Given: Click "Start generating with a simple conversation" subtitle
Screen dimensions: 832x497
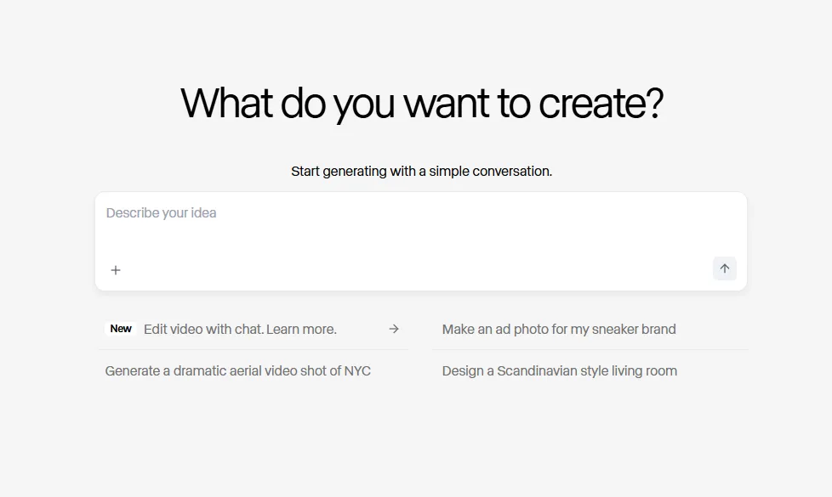Looking at the screenshot, I should [x=421, y=172].
